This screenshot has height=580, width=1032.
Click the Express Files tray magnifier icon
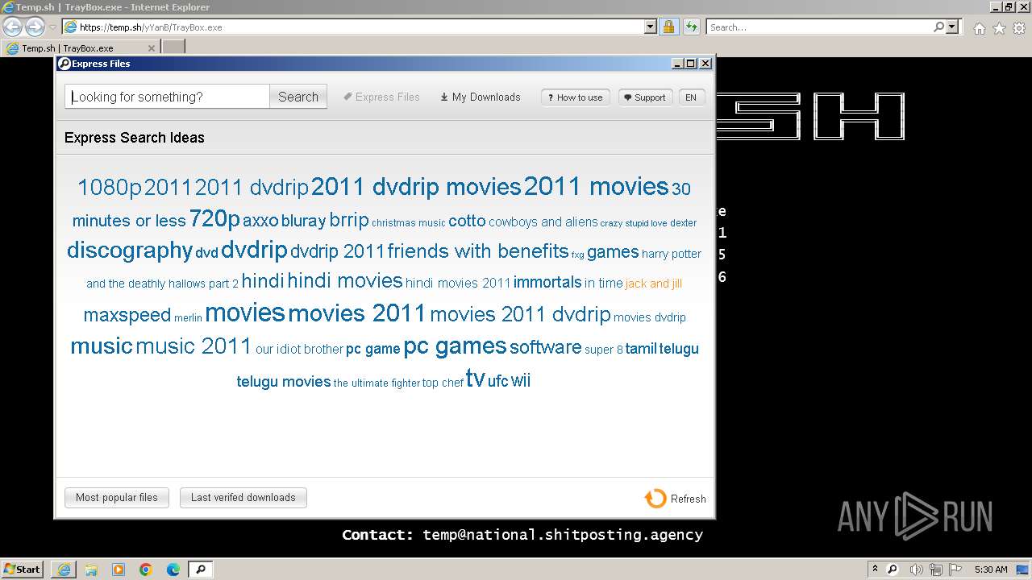[893, 570]
